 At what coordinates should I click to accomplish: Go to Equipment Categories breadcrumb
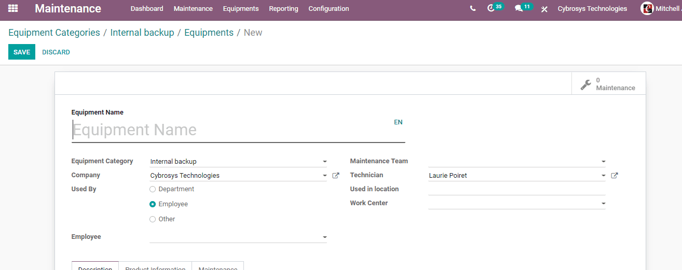pos(54,33)
